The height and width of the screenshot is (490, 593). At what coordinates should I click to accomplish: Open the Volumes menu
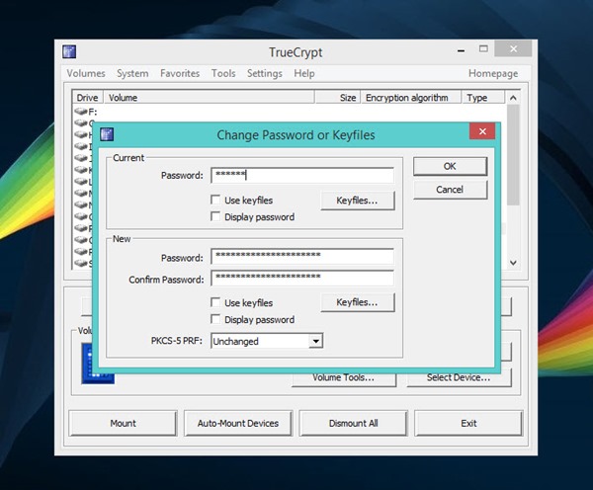86,73
